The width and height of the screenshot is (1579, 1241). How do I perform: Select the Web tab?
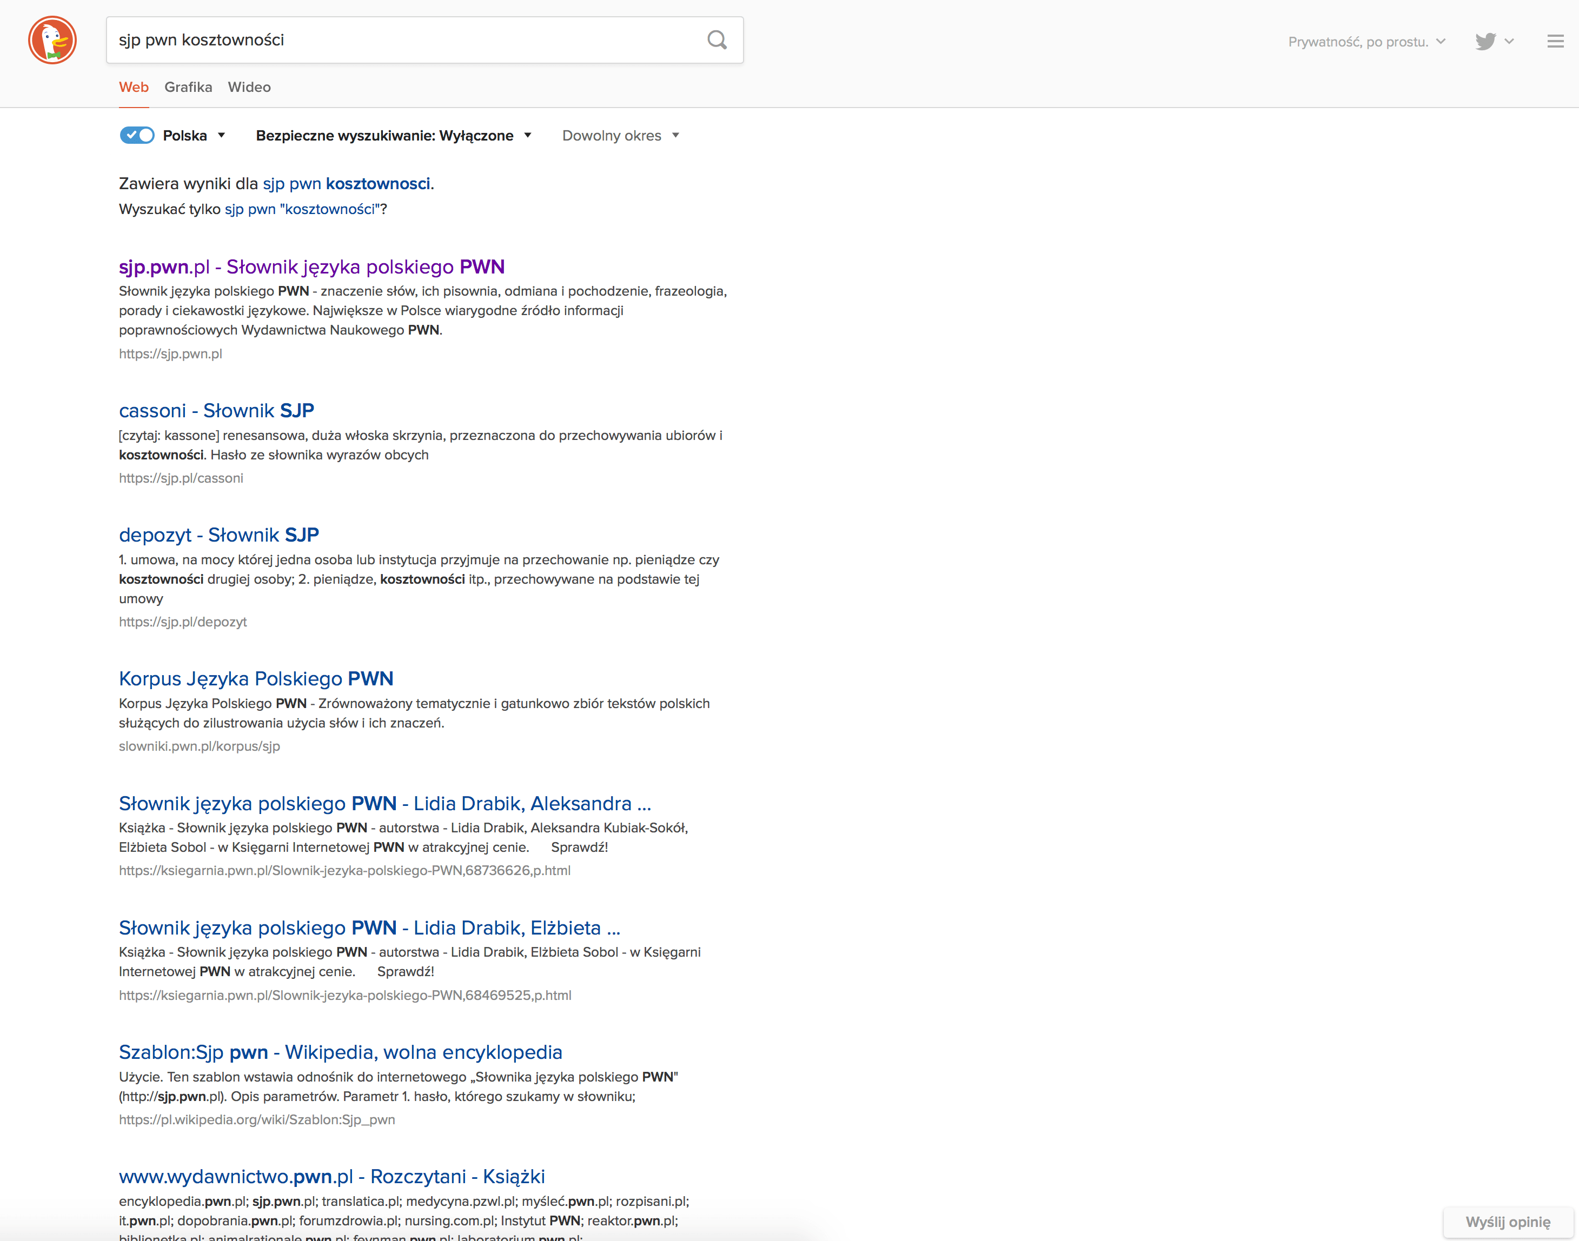point(134,87)
